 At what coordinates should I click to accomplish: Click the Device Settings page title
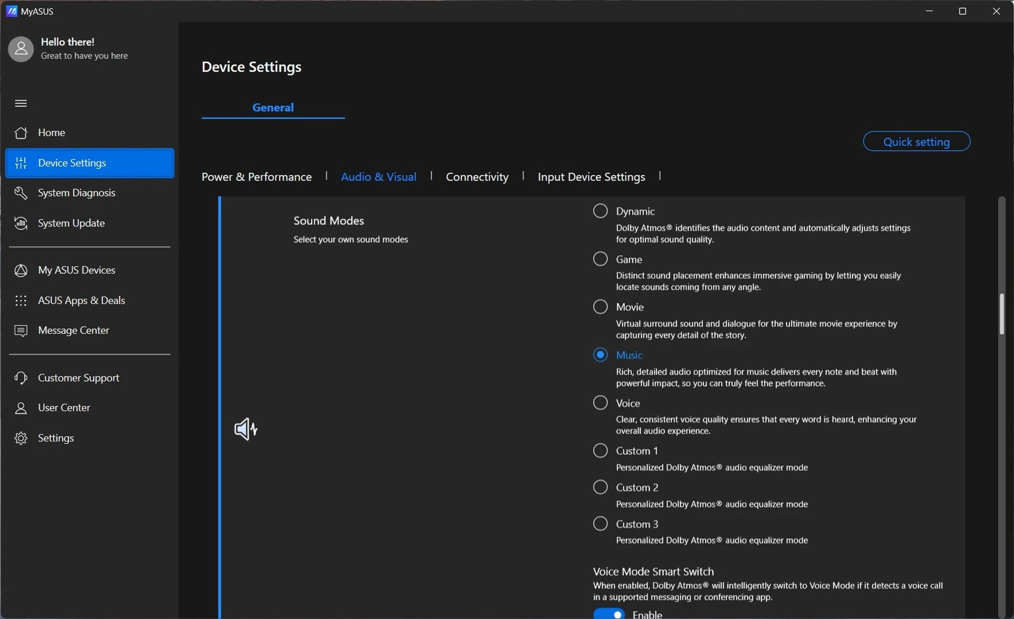tap(251, 67)
